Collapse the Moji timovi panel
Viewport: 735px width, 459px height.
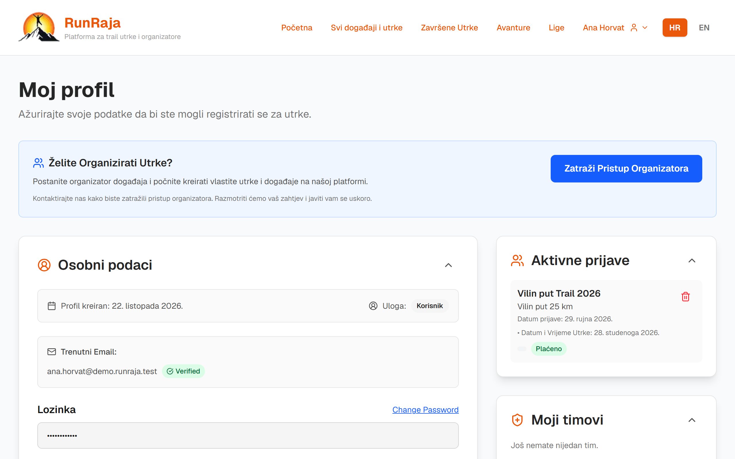point(692,420)
